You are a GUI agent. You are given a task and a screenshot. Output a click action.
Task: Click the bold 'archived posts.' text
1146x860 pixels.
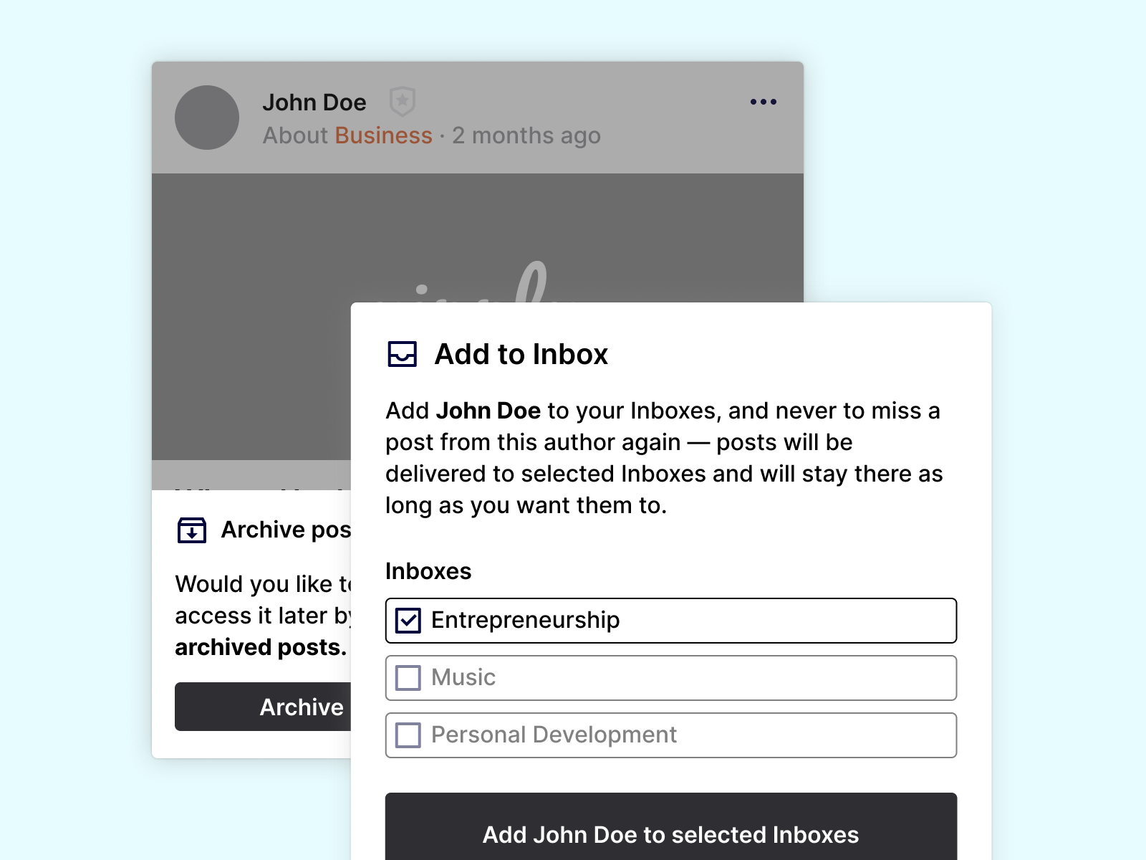[261, 647]
